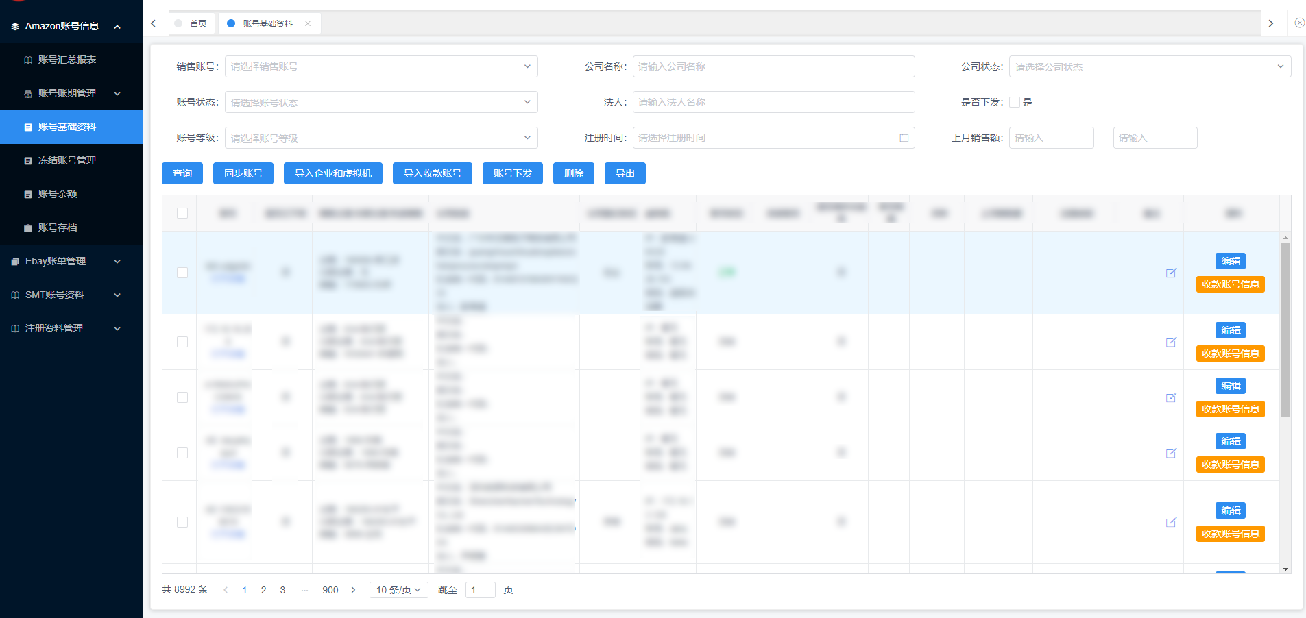
Task: Go to next page using pagination arrow
Action: click(x=353, y=590)
